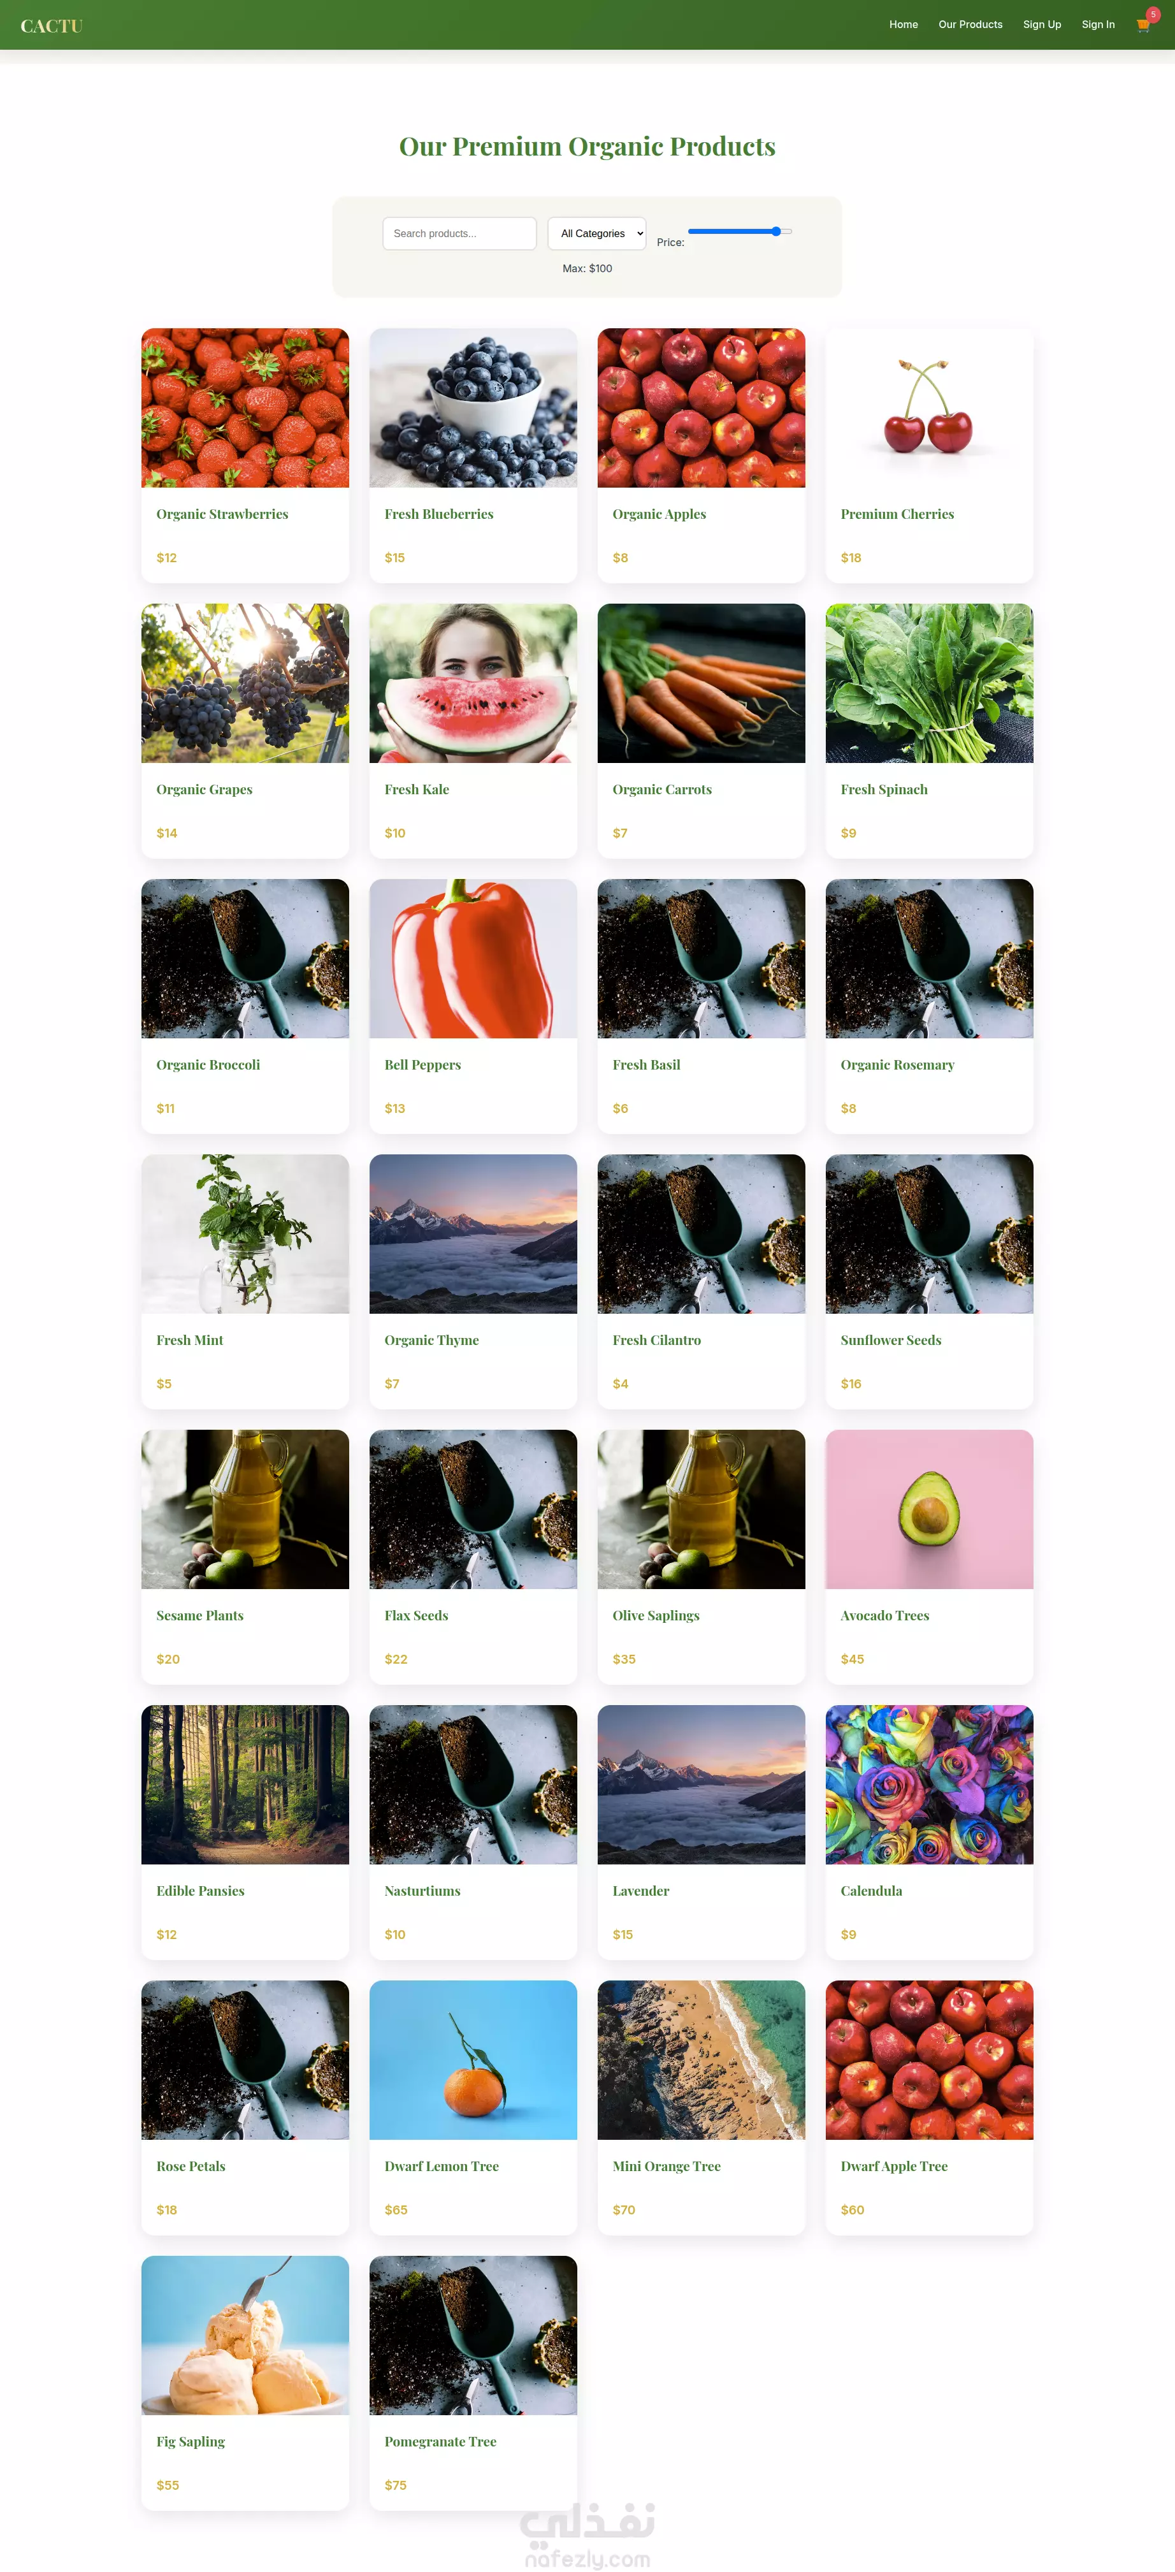Screen dimensions: 1175x2572
Task: Click the Dwarf Lemon Tree title
Action: (441, 2167)
